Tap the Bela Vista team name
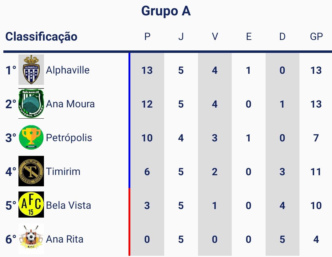 pyautogui.click(x=69, y=205)
